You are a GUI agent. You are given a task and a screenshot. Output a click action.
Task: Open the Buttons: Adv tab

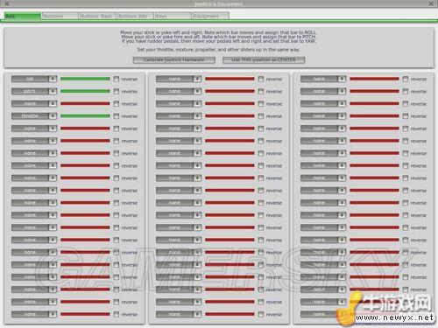(135, 16)
